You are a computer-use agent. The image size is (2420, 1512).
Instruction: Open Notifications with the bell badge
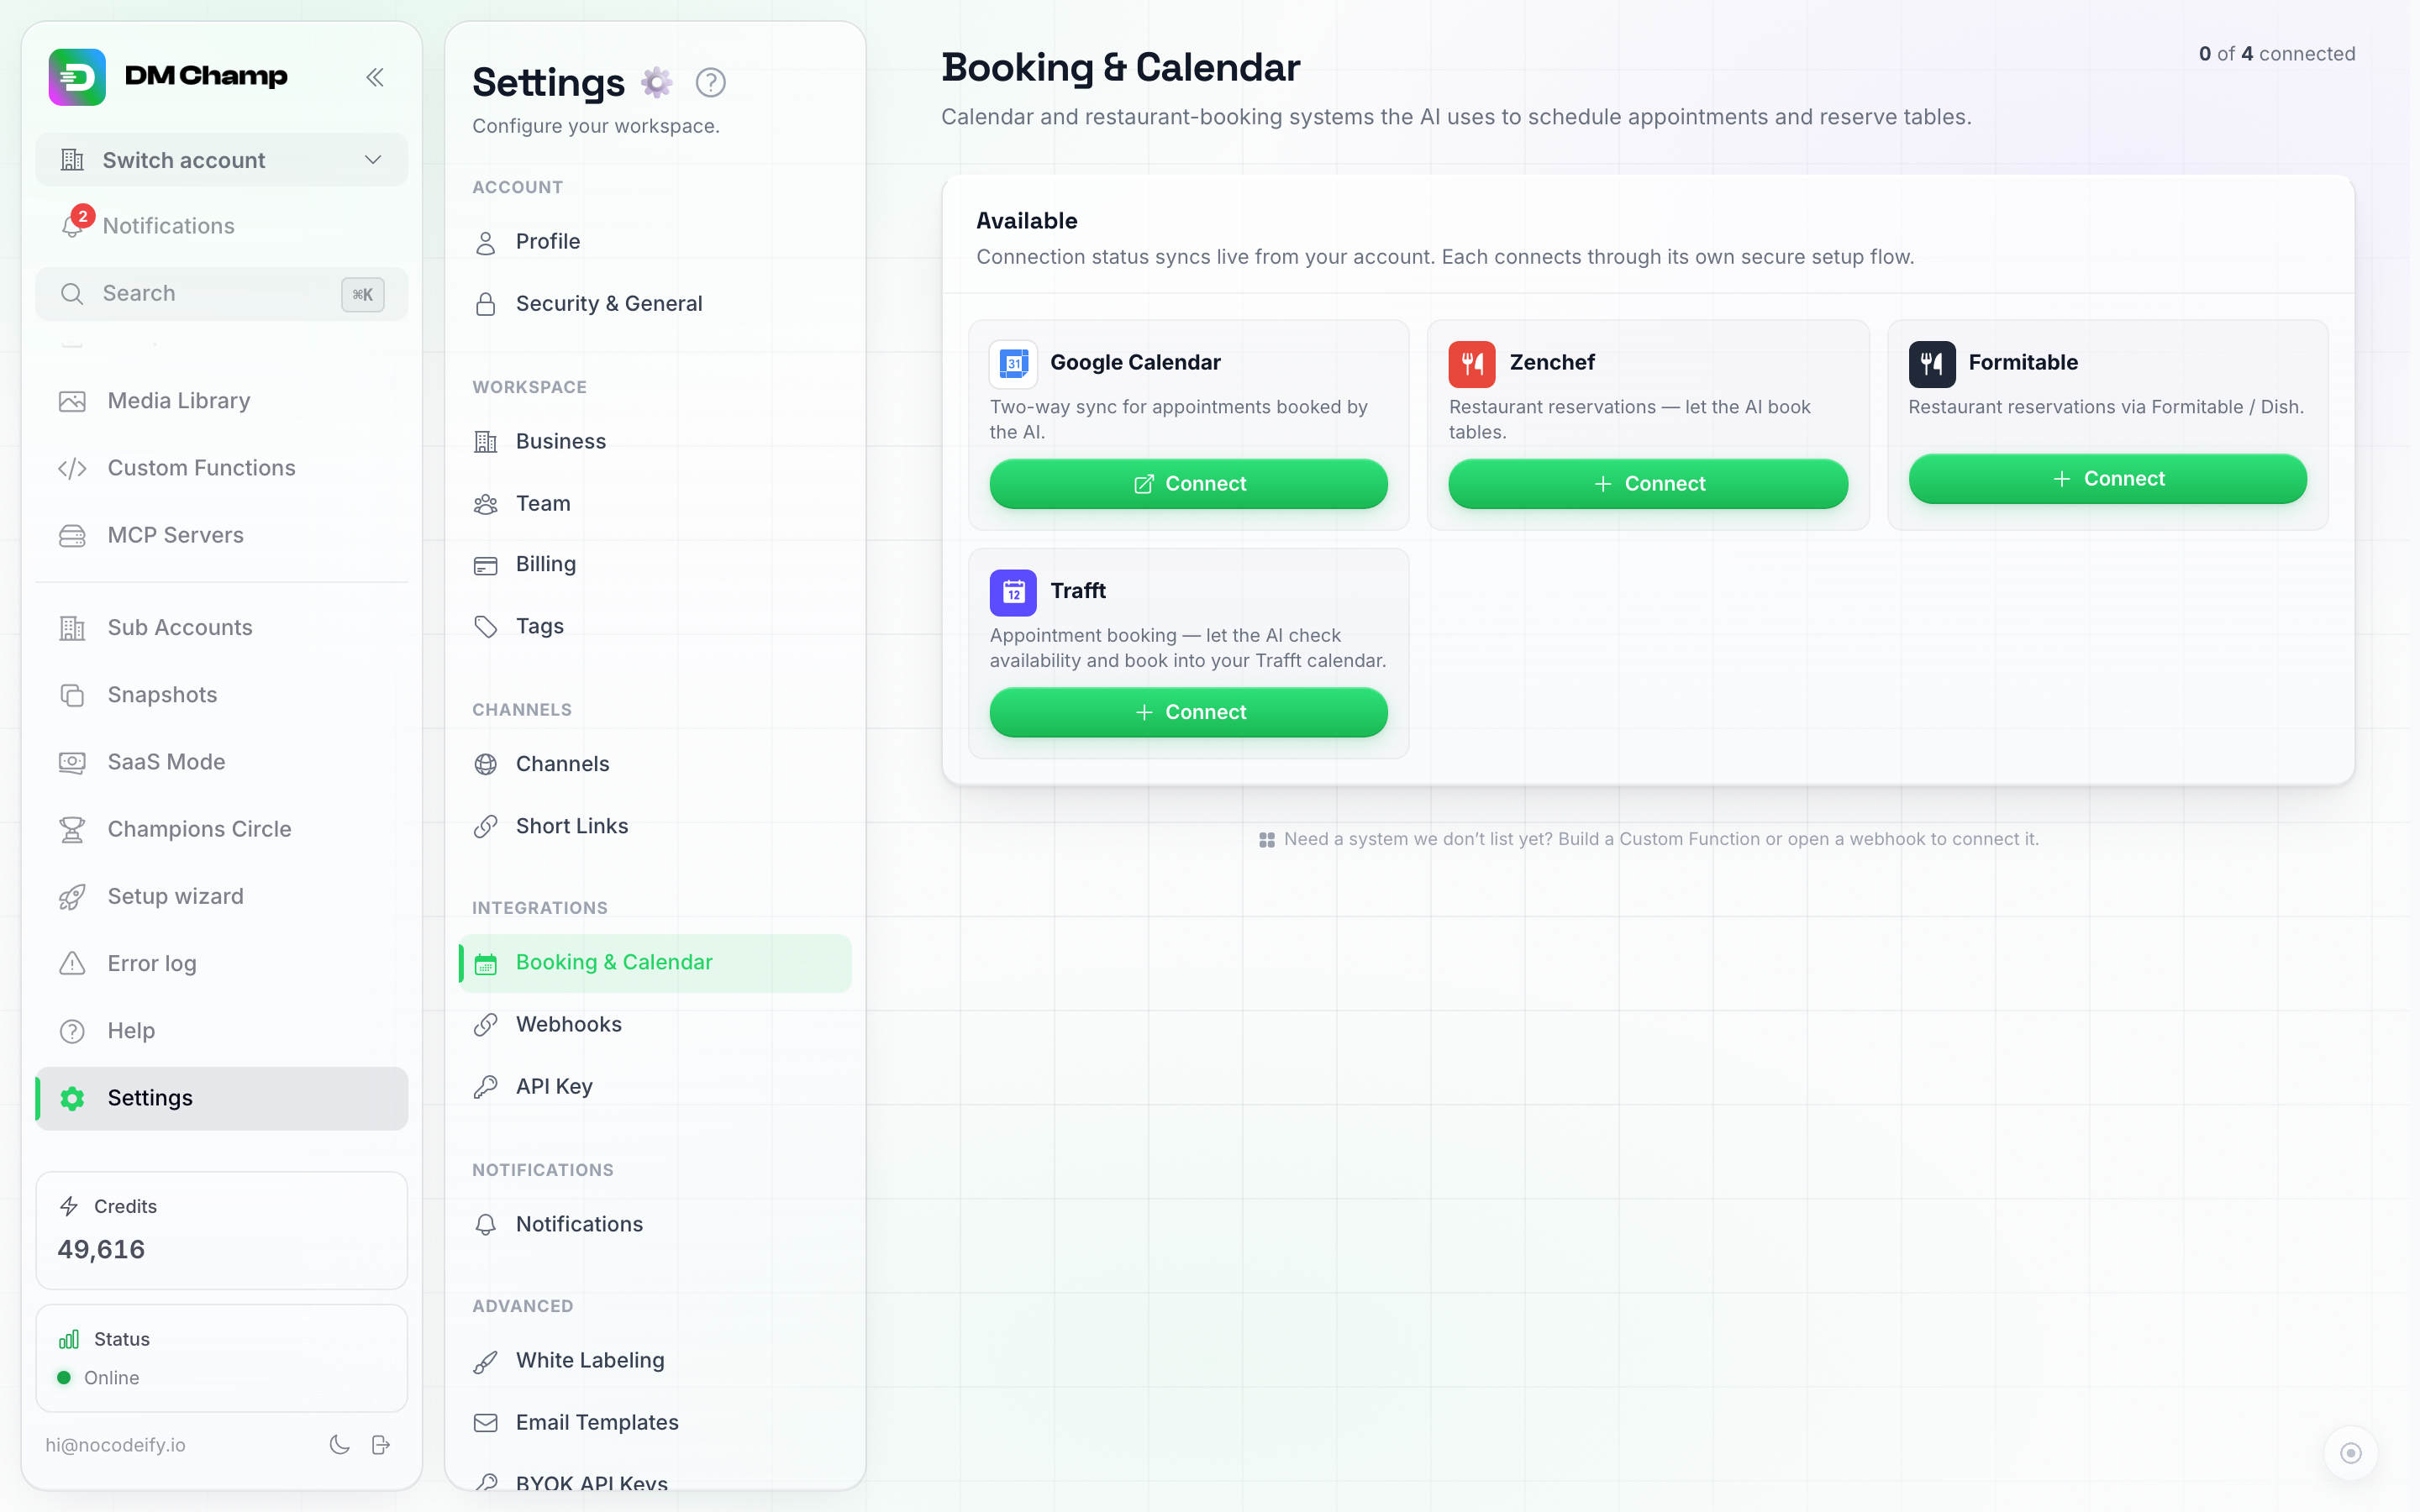(221, 226)
